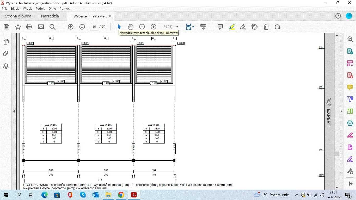Open More Tools wrench icon
Viewport: 356px width, 200px height.
tap(350, 171)
